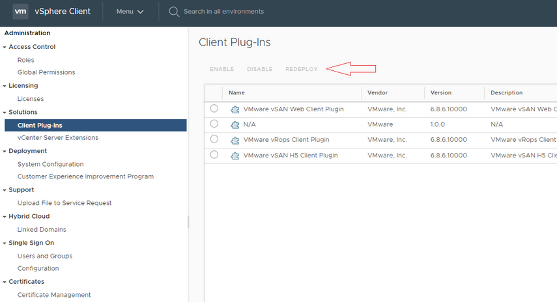Select the radio button for the N/A plugin
This screenshot has width=557, height=302.
[x=214, y=124]
